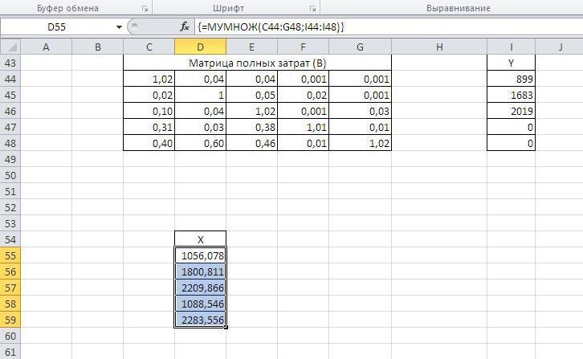Click the 'Выравнивание' group label
This screenshot has width=583, height=359.
[459, 8]
